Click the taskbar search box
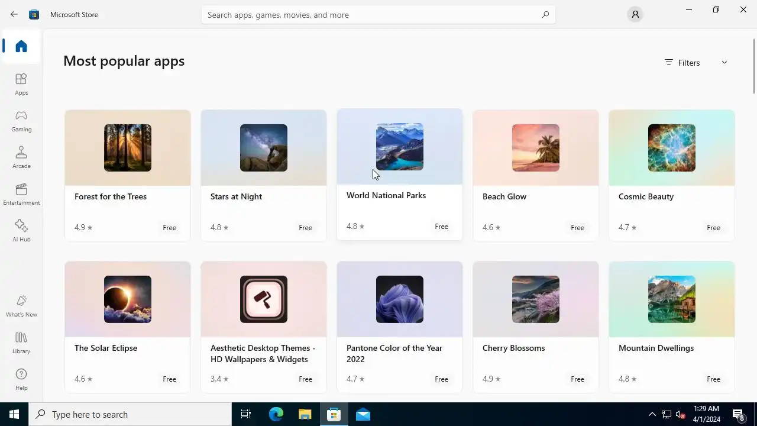 click(130, 414)
